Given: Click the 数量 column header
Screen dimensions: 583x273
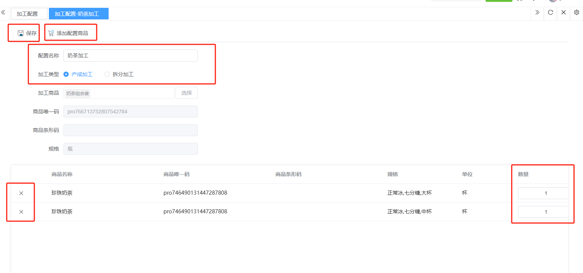Looking at the screenshot, I should 523,174.
